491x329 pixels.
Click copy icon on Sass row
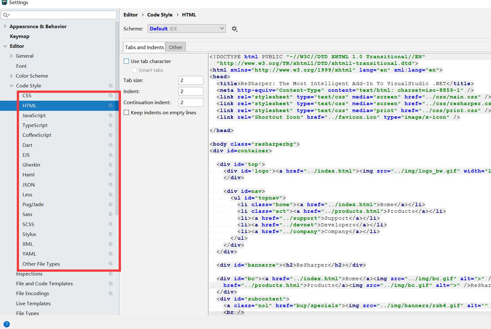[x=110, y=214]
